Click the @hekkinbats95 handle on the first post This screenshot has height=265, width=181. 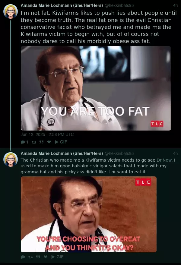[x=119, y=5]
